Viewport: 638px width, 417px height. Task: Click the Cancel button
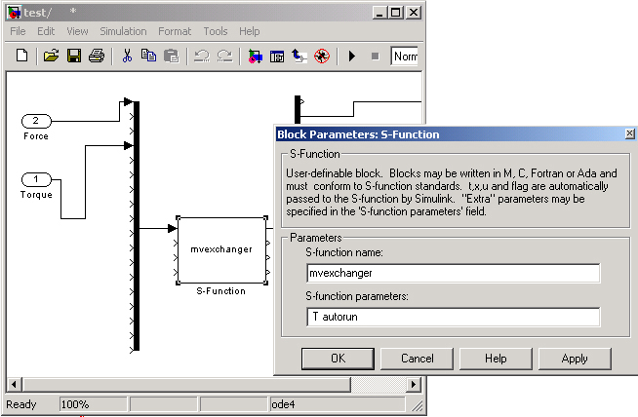pos(418,359)
